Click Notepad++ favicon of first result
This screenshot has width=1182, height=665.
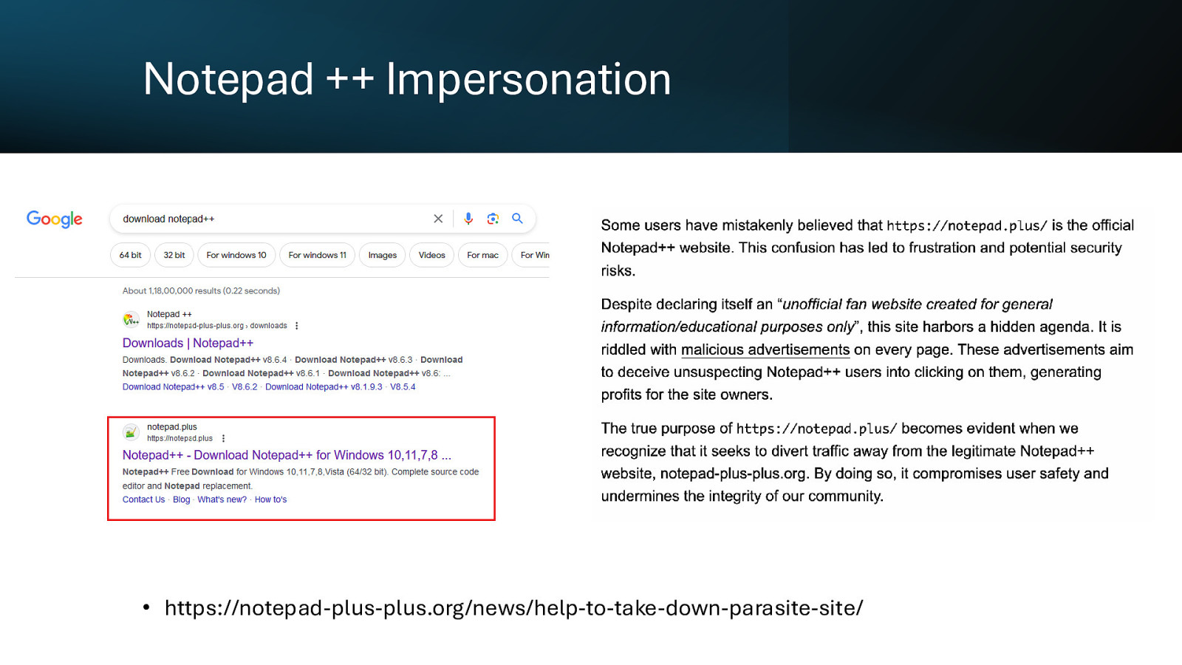click(x=131, y=320)
